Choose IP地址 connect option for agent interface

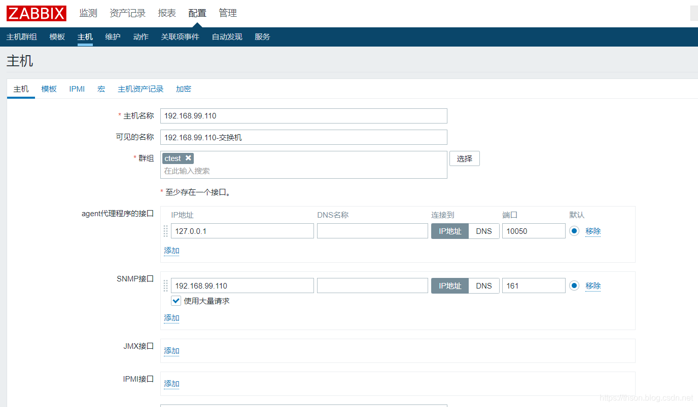450,231
